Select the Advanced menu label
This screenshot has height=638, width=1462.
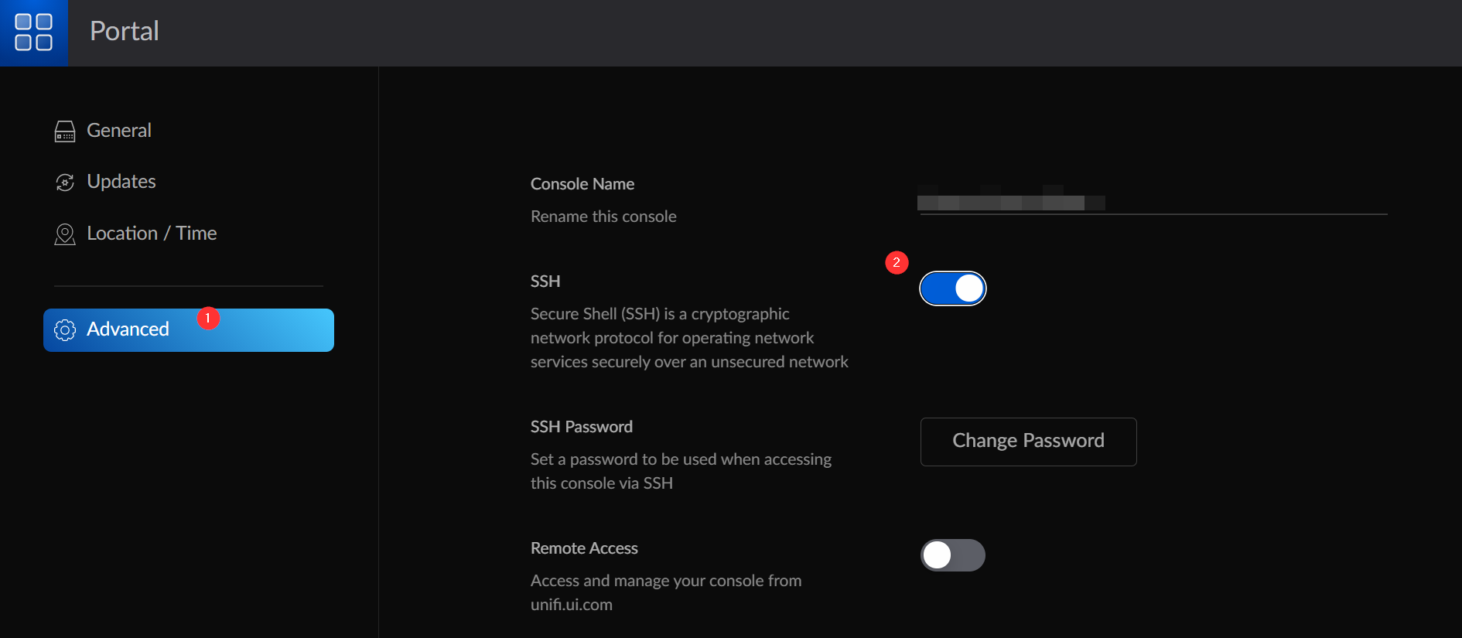pos(128,329)
